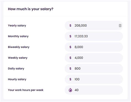Click the "Your work hours per week" label
The image size is (131, 102).
tap(26, 90)
